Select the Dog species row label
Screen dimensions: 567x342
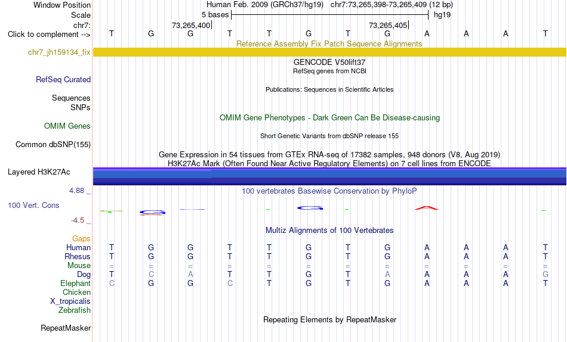click(84, 275)
